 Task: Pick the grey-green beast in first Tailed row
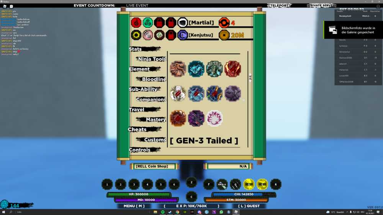click(214, 69)
